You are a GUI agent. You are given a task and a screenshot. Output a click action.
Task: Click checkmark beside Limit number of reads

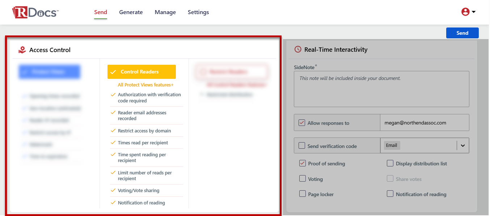[x=113, y=173]
